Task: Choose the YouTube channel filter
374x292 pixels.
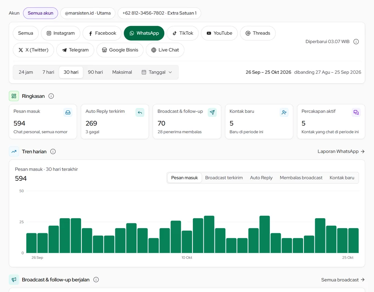Action: pyautogui.click(x=219, y=33)
